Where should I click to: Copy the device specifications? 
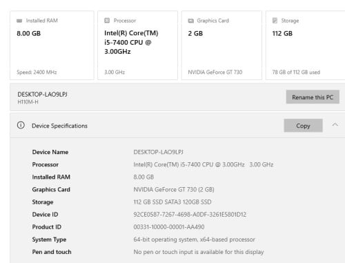coord(303,126)
